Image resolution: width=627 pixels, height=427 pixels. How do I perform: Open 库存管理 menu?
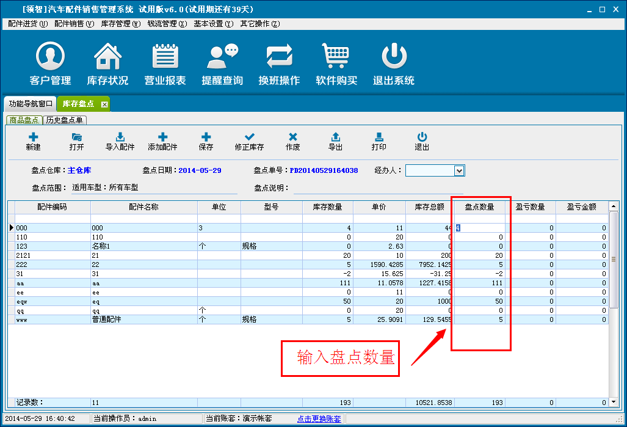tap(120, 24)
